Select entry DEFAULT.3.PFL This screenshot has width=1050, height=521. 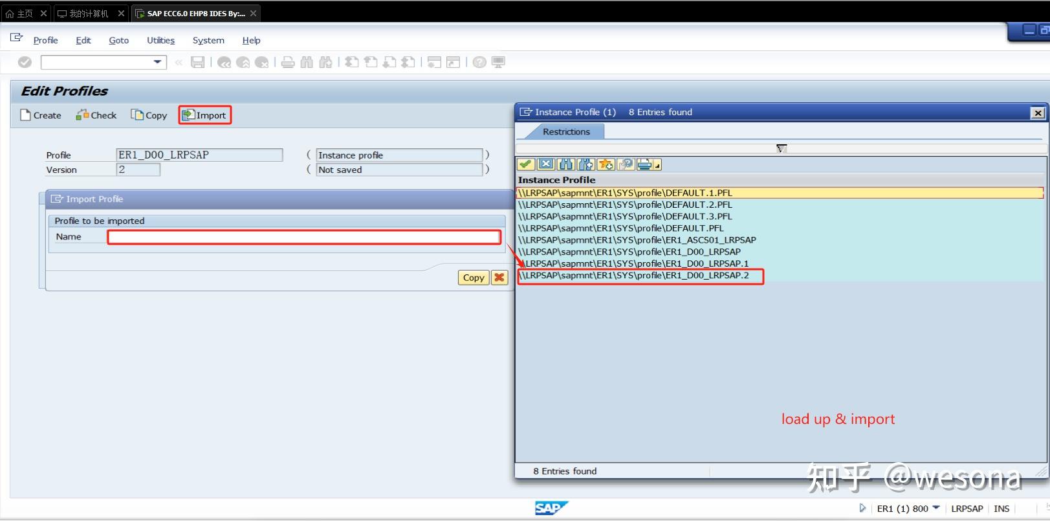click(780, 216)
